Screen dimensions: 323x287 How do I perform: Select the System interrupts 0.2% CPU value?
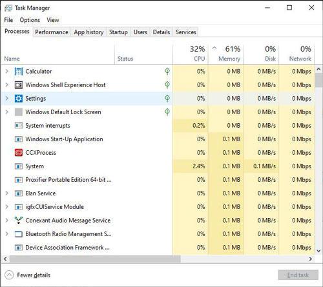[199, 126]
